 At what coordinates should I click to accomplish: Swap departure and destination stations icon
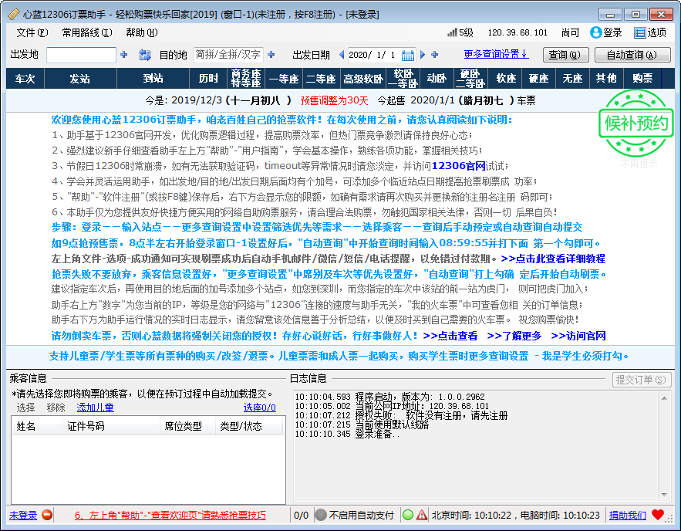point(145,55)
